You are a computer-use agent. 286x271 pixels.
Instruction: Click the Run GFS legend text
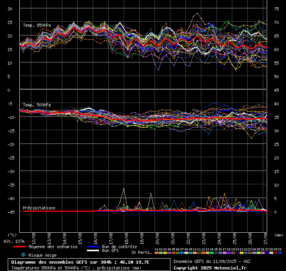click(110, 250)
